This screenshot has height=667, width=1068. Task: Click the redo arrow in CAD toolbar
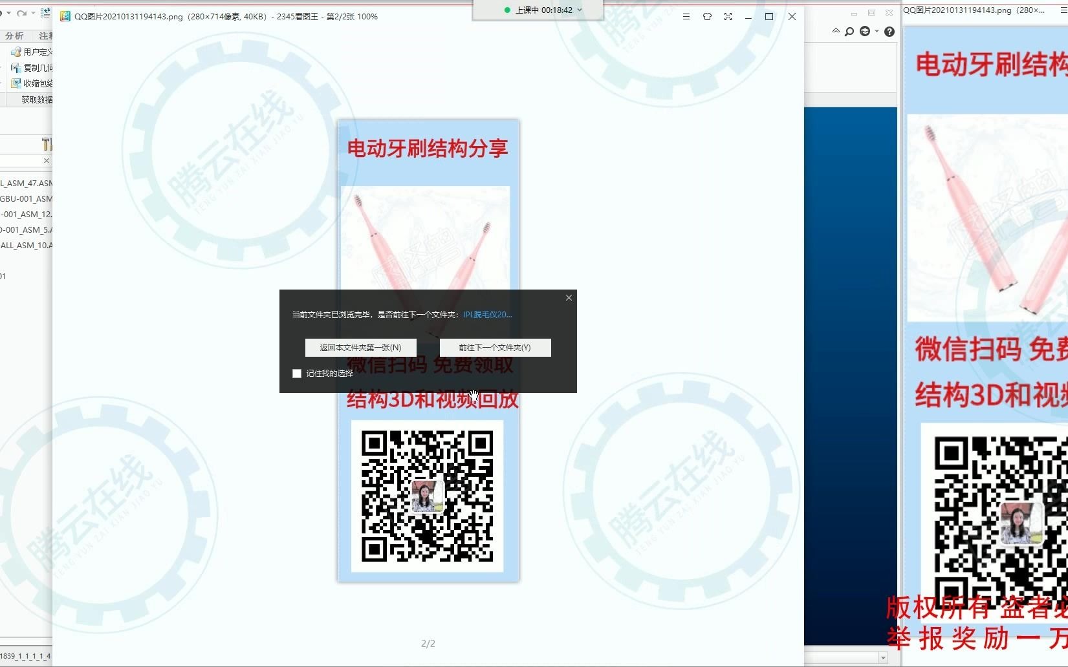pyautogui.click(x=21, y=13)
